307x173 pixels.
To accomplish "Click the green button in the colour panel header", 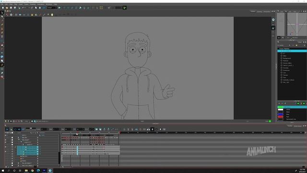I will click(298, 103).
